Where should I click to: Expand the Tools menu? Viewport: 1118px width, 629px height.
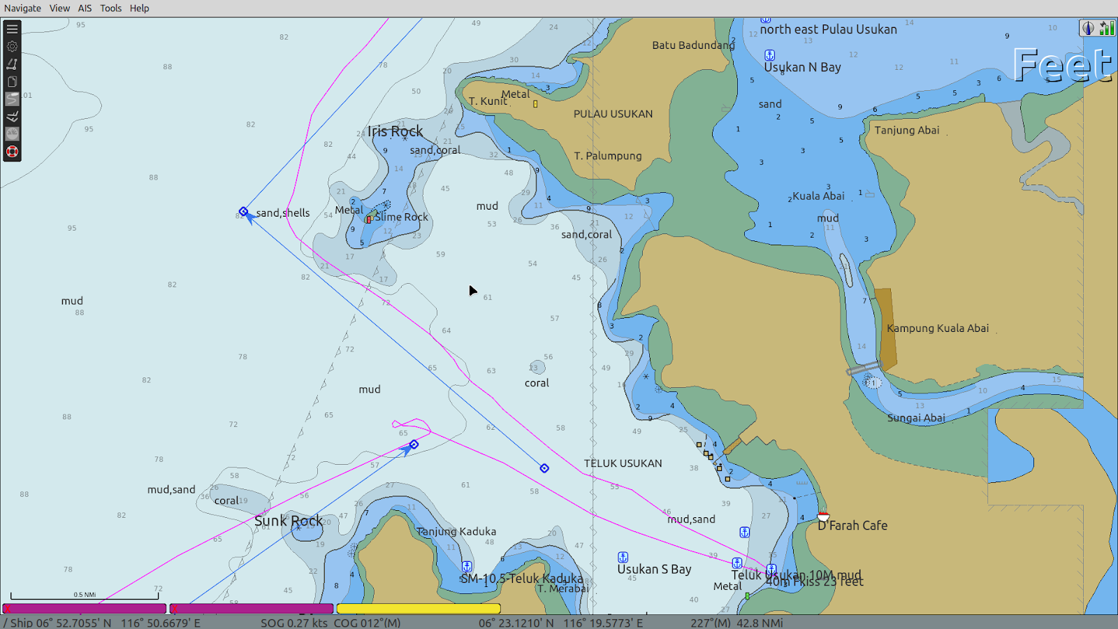110,8
